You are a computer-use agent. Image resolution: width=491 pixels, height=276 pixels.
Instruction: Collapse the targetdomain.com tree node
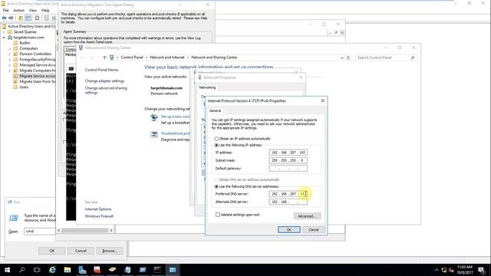pos(4,38)
